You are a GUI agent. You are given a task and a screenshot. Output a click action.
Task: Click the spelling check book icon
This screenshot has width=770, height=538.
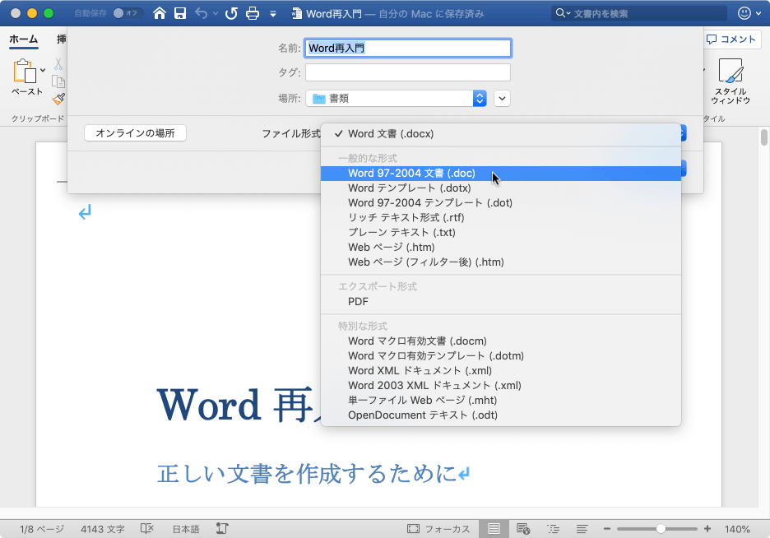(x=146, y=528)
